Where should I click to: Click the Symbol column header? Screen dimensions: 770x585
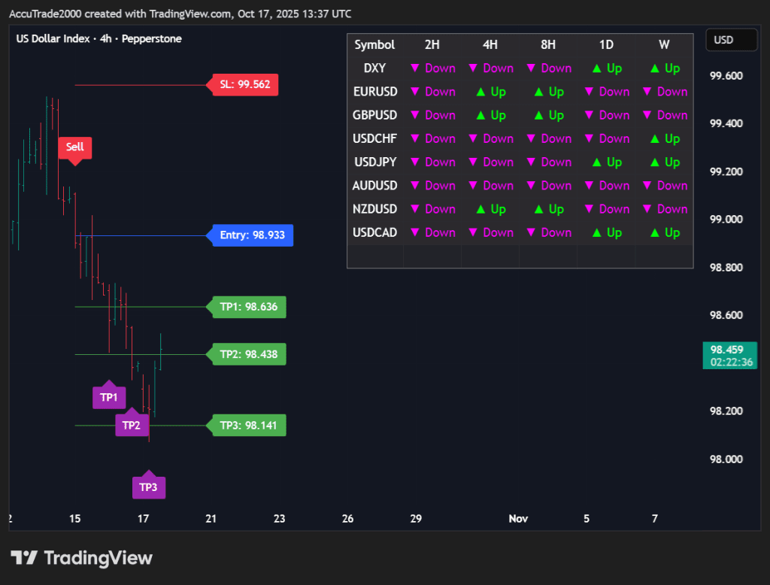374,45
